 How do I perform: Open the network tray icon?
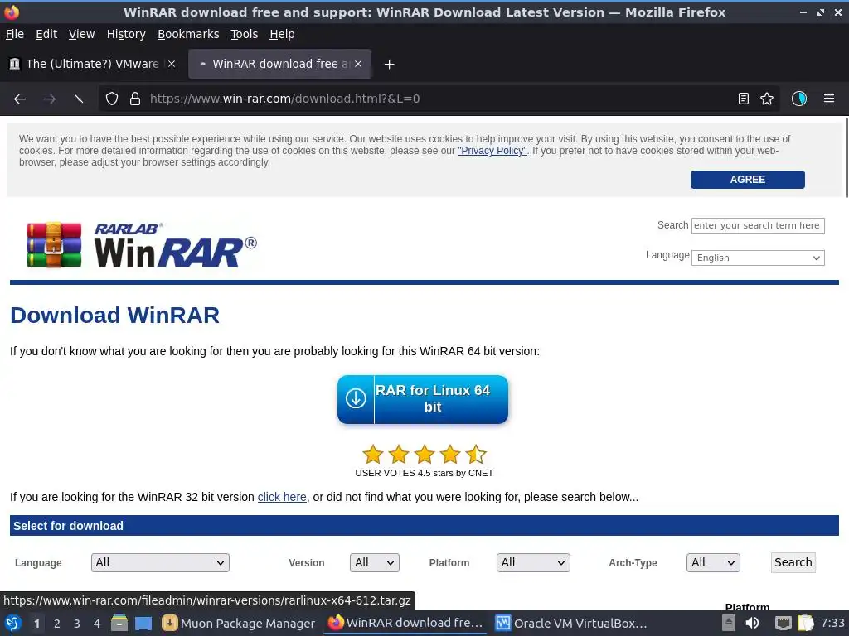click(x=783, y=623)
